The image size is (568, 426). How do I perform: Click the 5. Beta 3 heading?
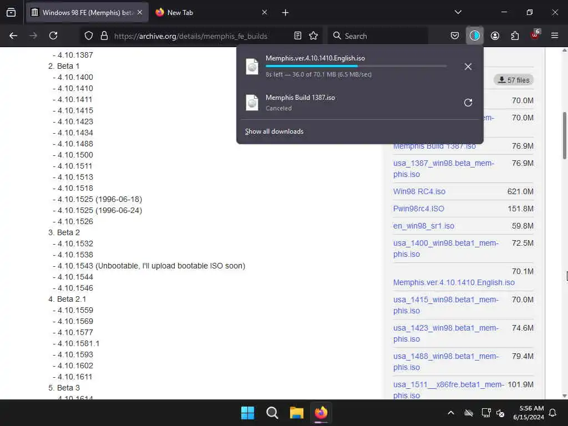(x=64, y=388)
